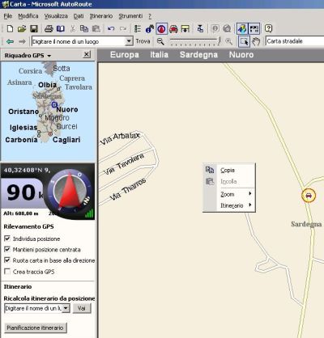Go back with green left arrow

point(10,41)
